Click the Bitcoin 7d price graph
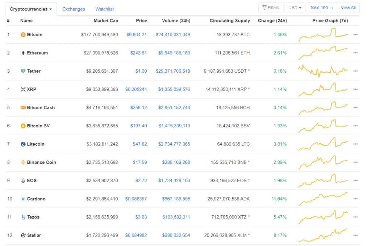The height and width of the screenshot is (246, 371). 323,35
